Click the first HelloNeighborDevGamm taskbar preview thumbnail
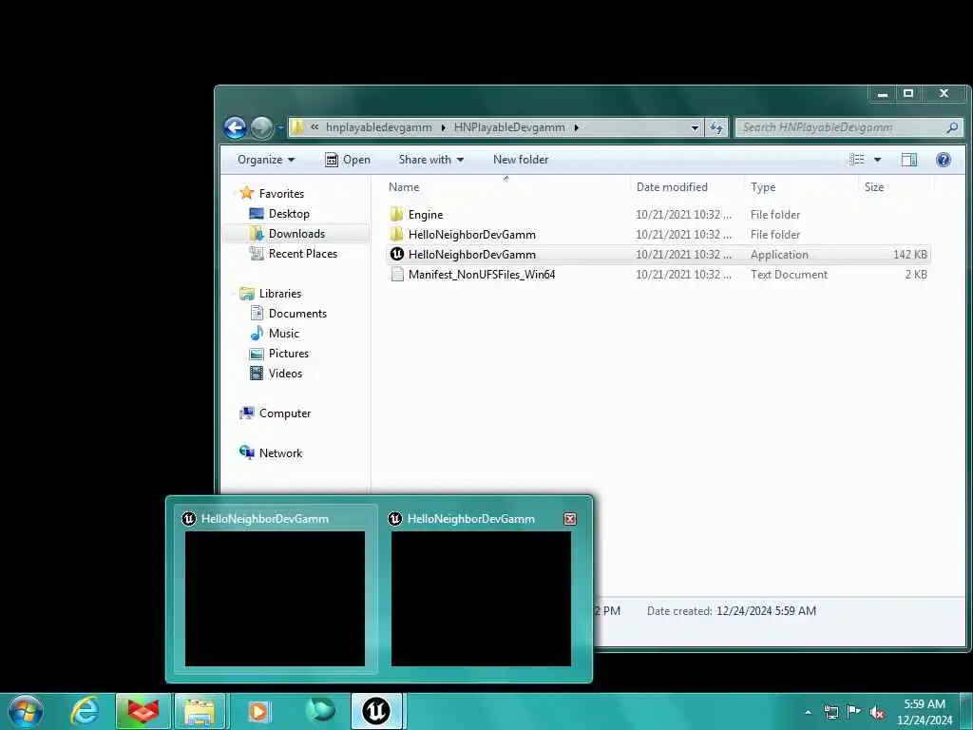 coord(275,599)
